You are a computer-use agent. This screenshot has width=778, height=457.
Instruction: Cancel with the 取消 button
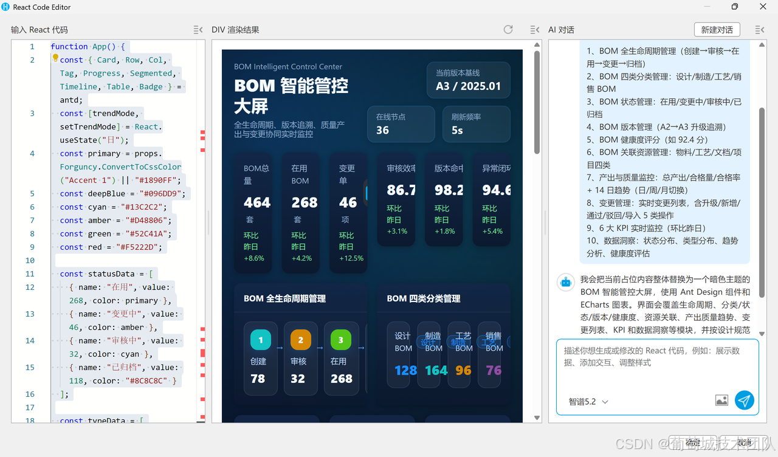point(744,442)
